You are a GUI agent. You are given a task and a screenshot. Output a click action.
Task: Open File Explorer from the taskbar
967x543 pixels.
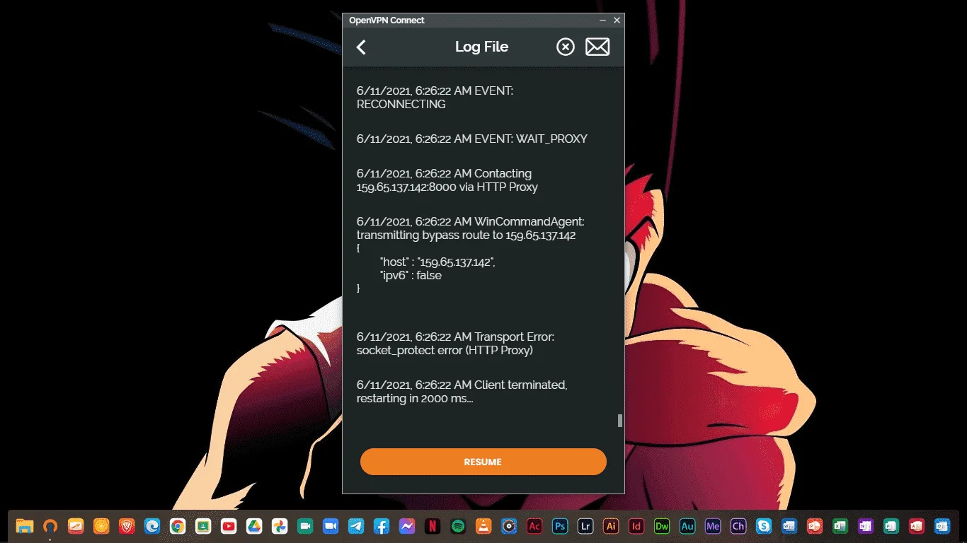25,526
